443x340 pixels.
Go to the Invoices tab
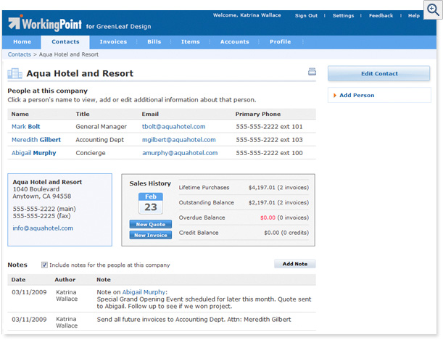113,42
